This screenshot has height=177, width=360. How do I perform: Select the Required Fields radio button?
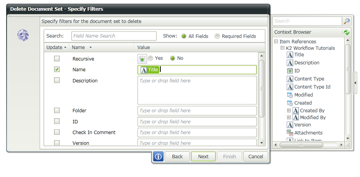point(217,36)
